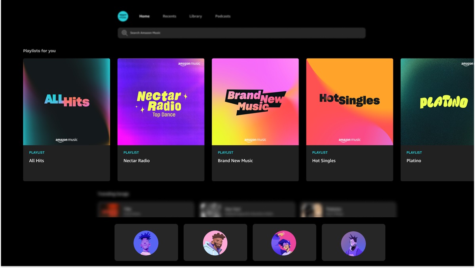Go to the Home tab

point(144,16)
